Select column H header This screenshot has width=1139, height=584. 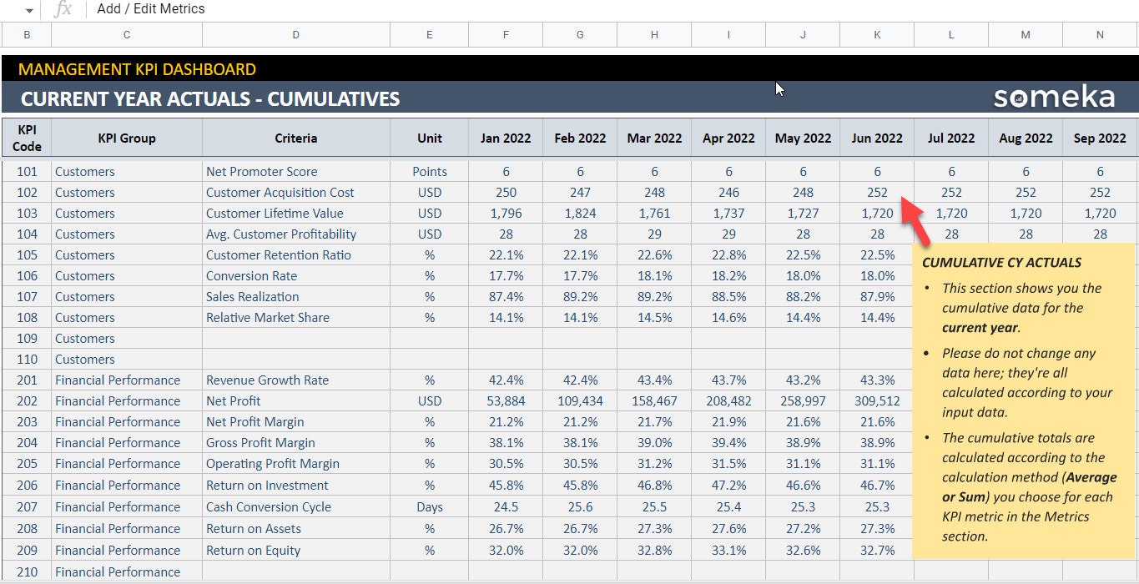(654, 35)
